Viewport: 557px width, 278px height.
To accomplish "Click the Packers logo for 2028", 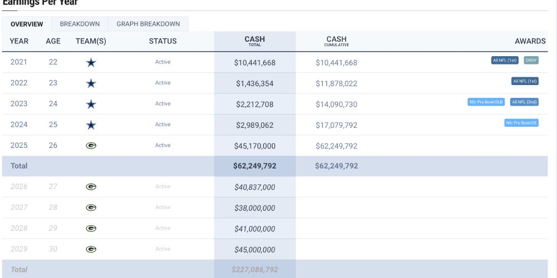I will (91, 229).
